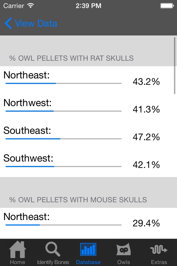Click the vertical scrollbar indicator
Screen dimensions: 177x266
click(175, 66)
